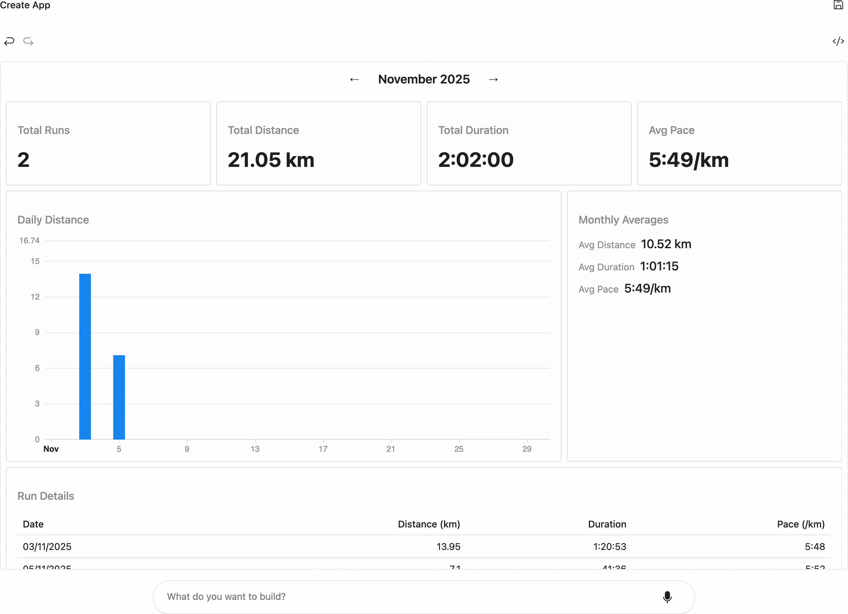Open the code view icon

(x=838, y=41)
